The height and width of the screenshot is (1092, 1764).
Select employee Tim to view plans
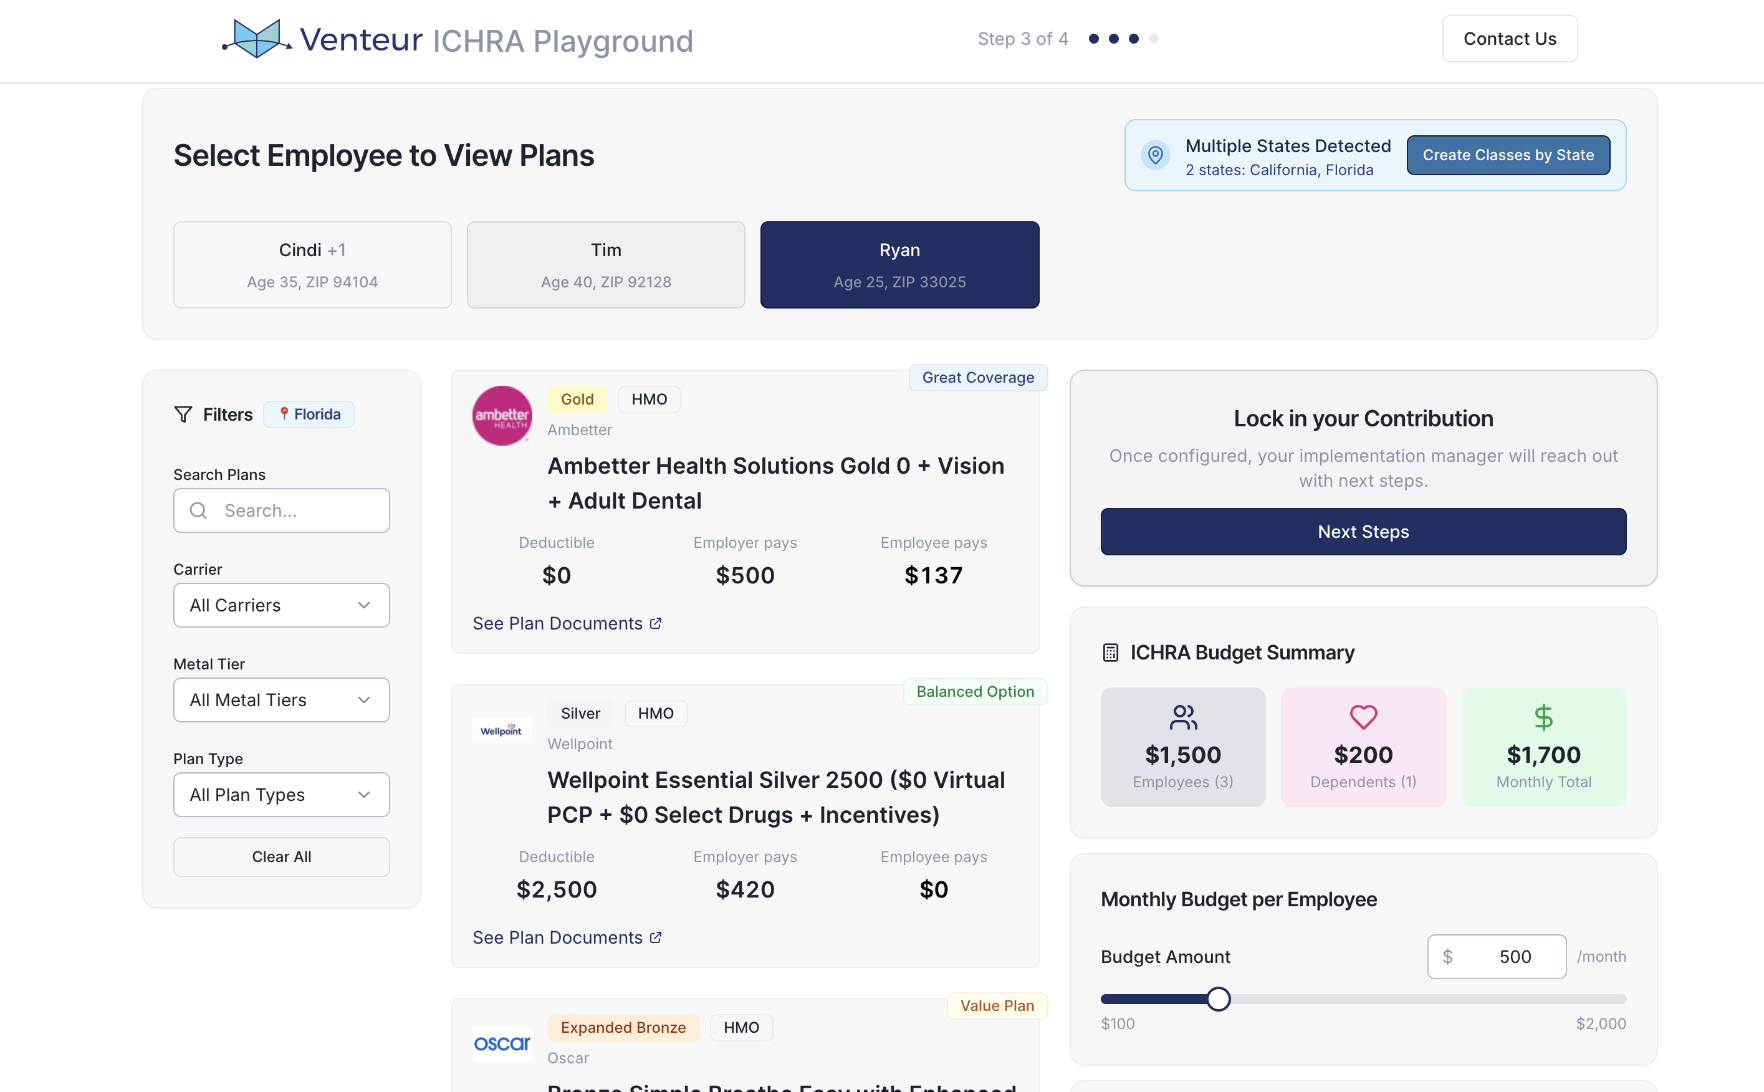click(x=606, y=264)
